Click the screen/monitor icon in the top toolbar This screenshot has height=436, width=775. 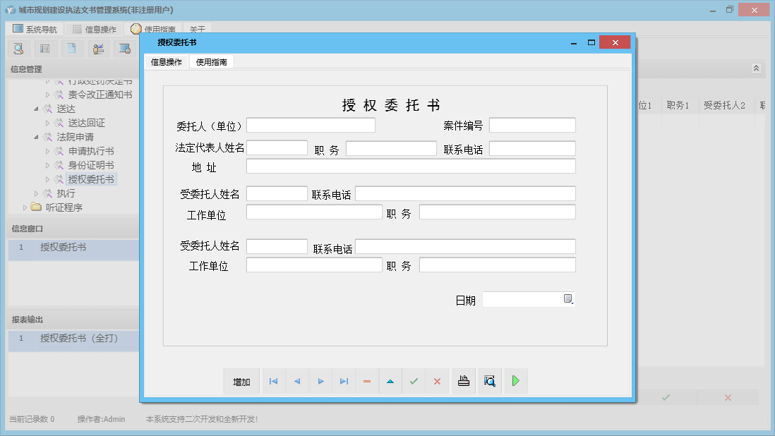[125, 49]
